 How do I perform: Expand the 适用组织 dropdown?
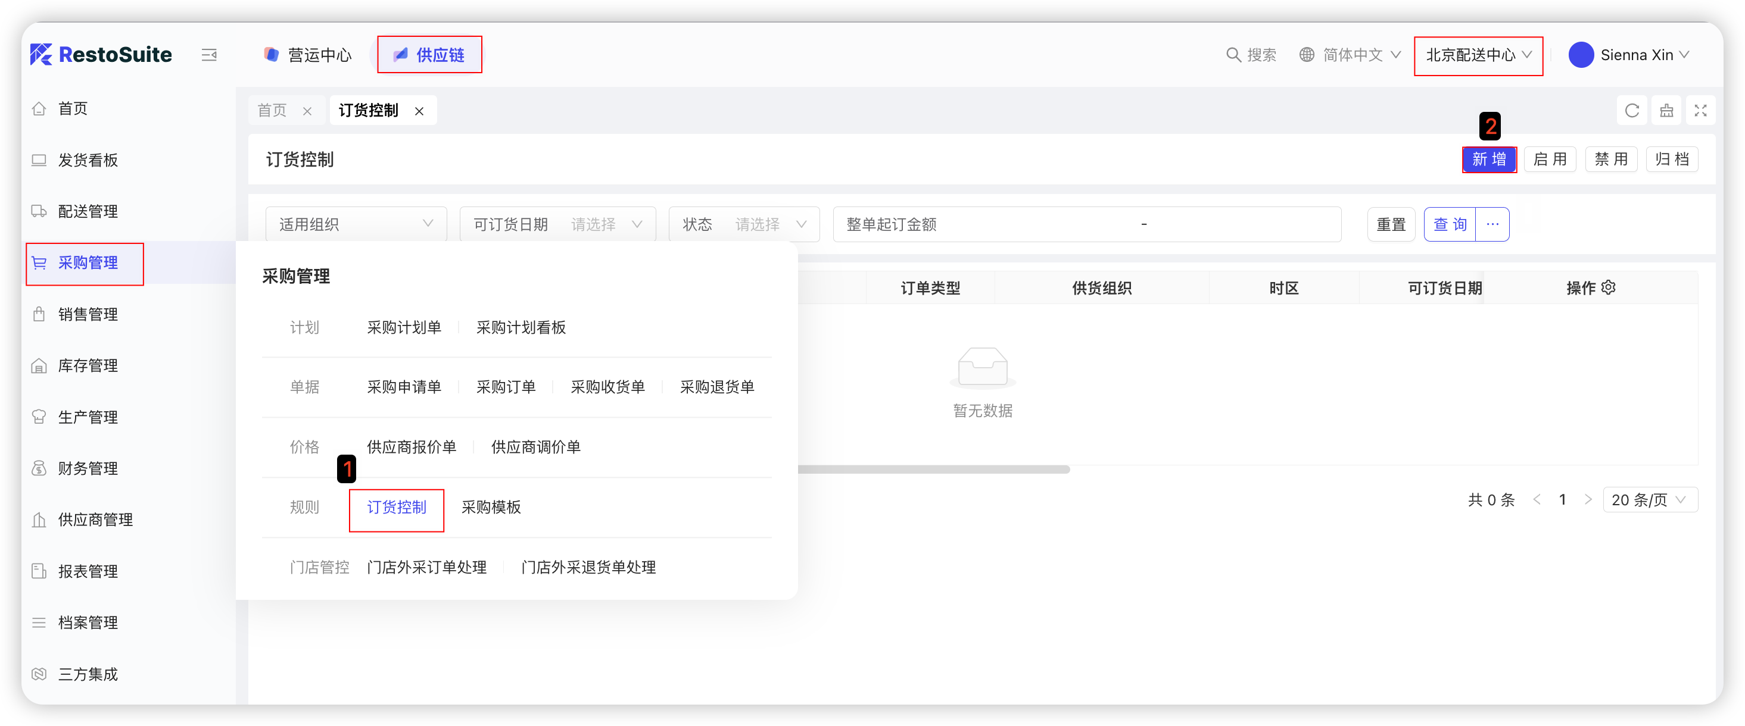coord(356,224)
